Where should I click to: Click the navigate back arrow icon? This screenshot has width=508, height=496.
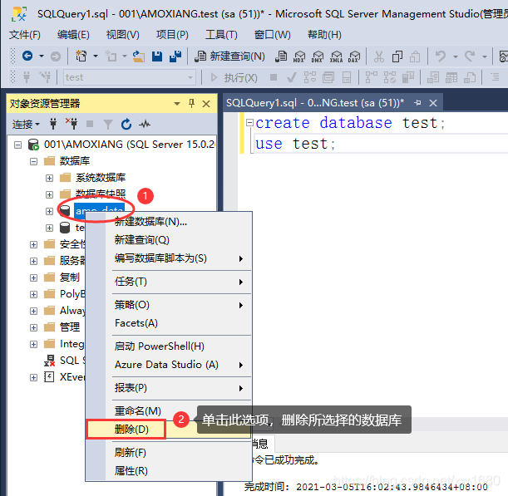pyautogui.click(x=27, y=56)
